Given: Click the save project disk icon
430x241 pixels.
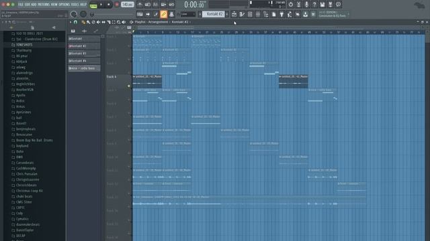Looking at the screenshot, I should (x=322, y=5).
